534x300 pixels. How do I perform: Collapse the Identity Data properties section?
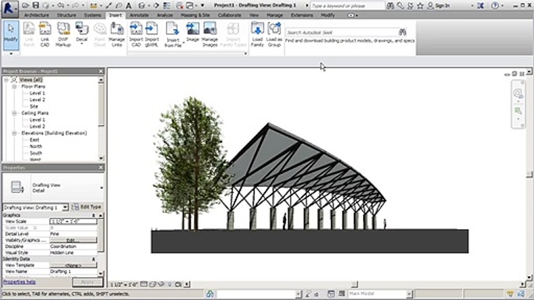point(93,259)
